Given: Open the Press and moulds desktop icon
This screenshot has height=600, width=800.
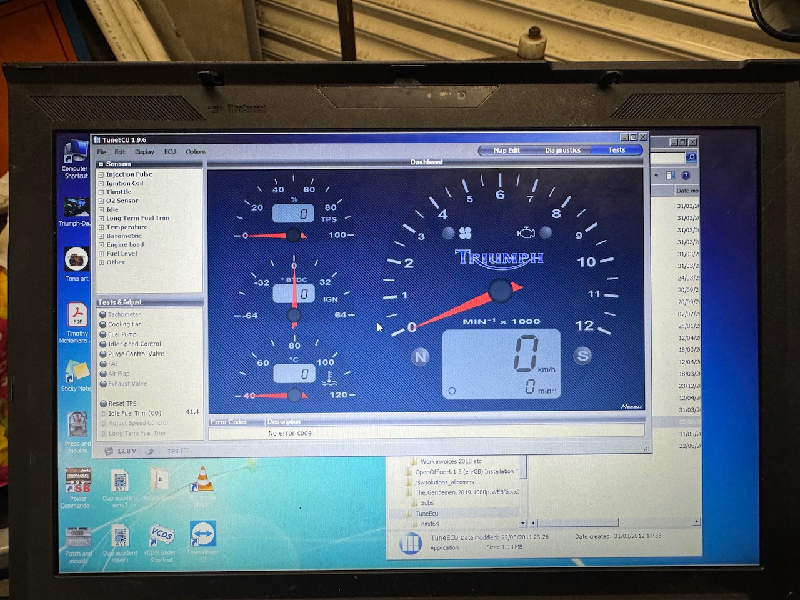Looking at the screenshot, I should (x=77, y=432).
